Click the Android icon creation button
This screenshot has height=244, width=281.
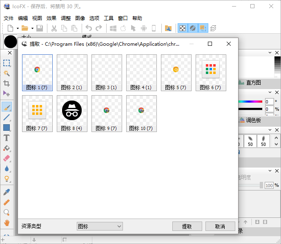(x=143, y=28)
